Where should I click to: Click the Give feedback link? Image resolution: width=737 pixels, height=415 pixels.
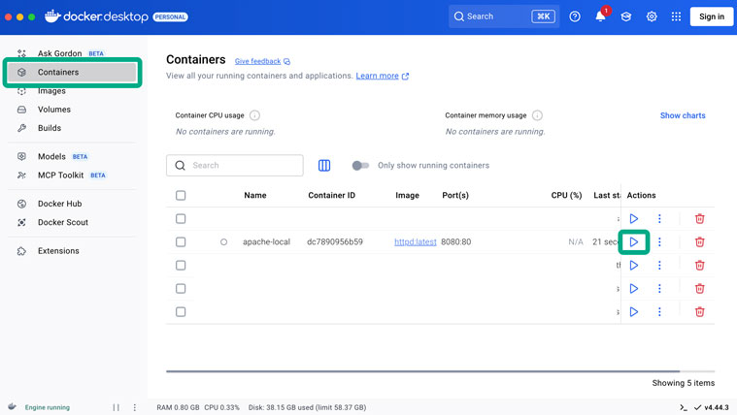coord(257,61)
